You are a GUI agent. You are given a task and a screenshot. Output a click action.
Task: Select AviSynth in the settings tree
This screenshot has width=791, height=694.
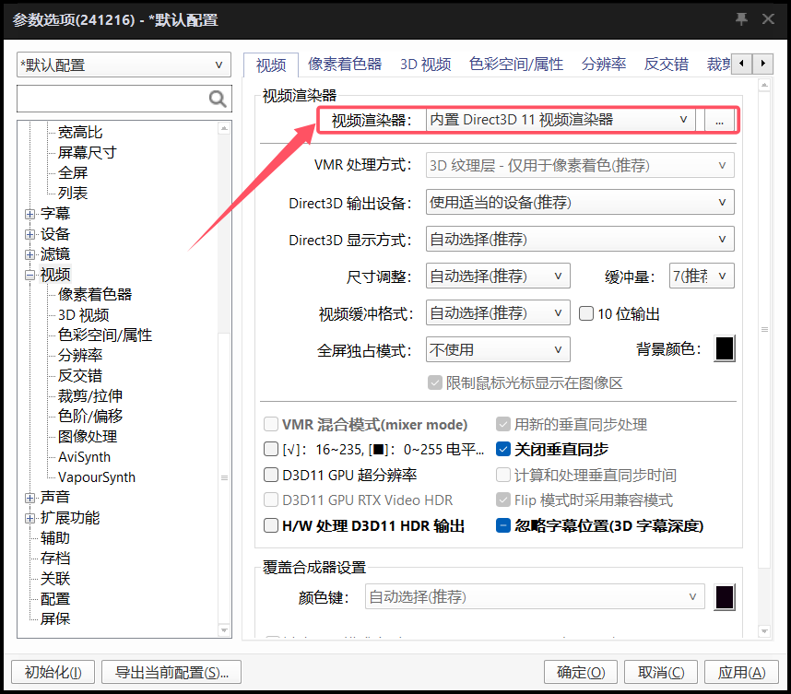(x=84, y=457)
